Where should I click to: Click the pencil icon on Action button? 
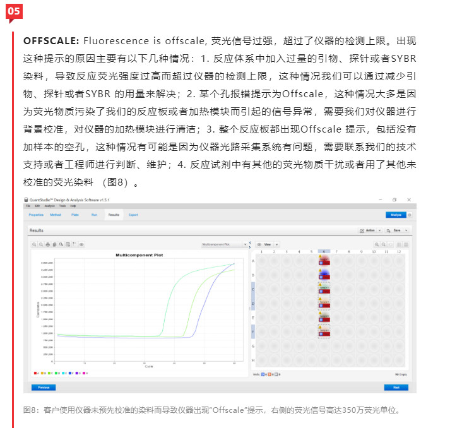point(362,230)
